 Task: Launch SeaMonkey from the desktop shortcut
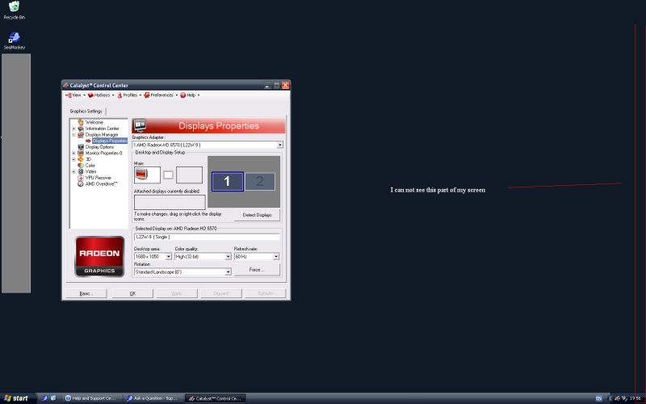tap(14, 41)
